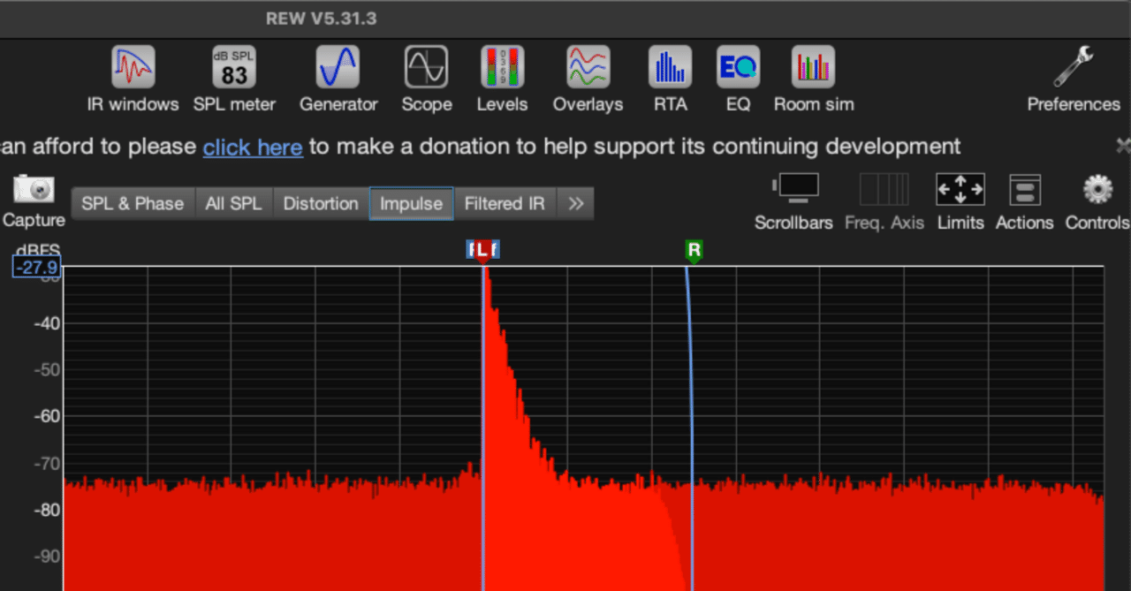Switch to the Distortion tab

[x=320, y=202]
